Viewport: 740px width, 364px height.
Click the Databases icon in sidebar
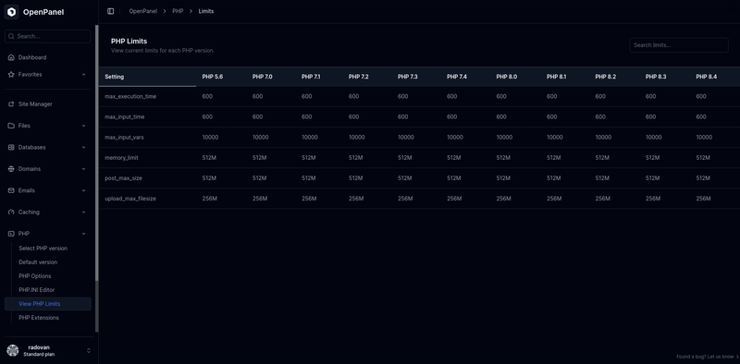click(11, 148)
